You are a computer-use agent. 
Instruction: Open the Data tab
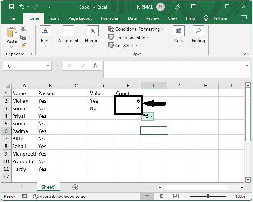tap(132, 18)
